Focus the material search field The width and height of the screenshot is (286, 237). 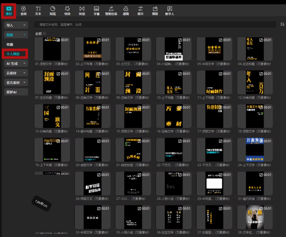(x=155, y=25)
